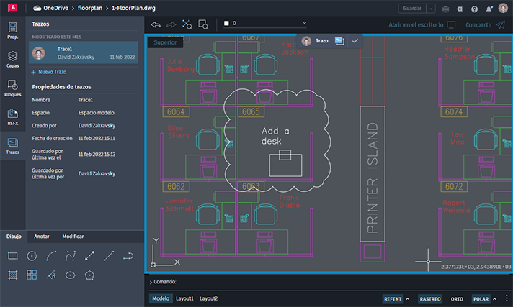Screen dimensions: 513x307
Task: Toggle trace front/back image icon
Action: [339, 41]
